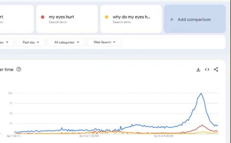This screenshot has height=143, width=231.
Task: Click the Apr 8 at 9:48 AM axis label
Action: pyautogui.click(x=163, y=136)
